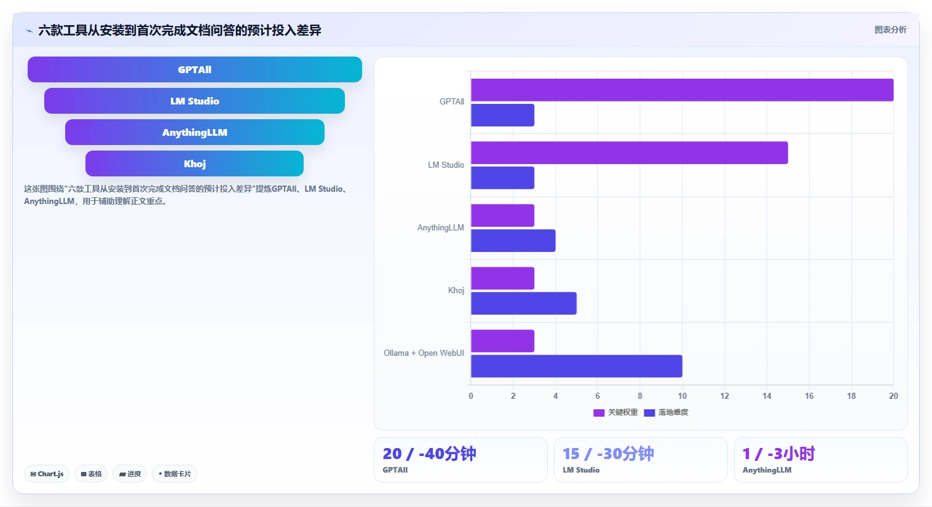Click the GPTAll axis label in chart
The image size is (932, 507).
(x=452, y=102)
